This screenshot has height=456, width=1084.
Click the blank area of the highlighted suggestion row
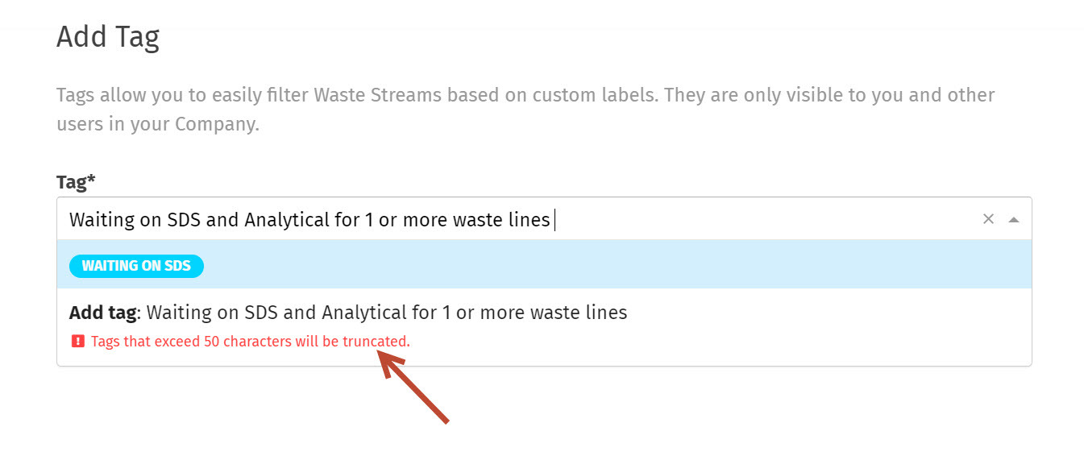tap(613, 265)
